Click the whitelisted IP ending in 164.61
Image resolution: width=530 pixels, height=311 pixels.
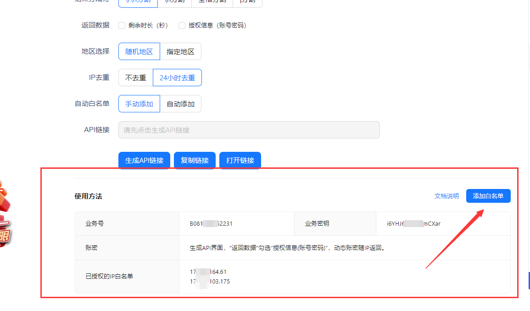coord(208,272)
